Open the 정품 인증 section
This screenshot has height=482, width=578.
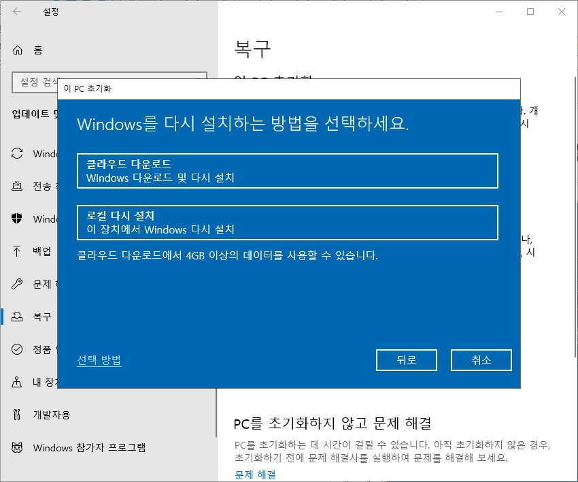coord(37,349)
